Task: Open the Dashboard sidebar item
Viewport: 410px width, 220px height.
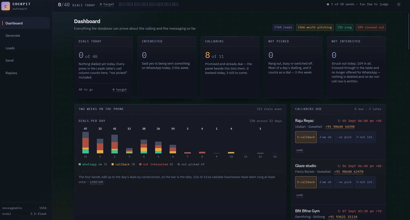Action: tap(25, 23)
